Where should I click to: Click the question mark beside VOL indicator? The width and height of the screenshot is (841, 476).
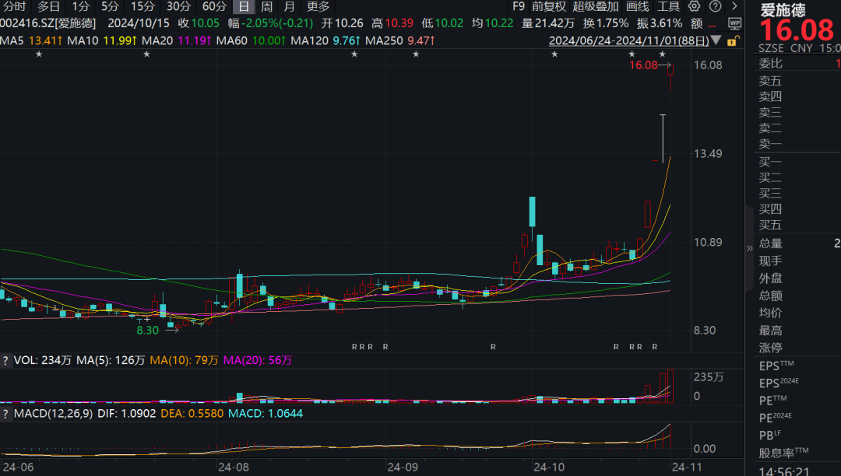(5, 360)
